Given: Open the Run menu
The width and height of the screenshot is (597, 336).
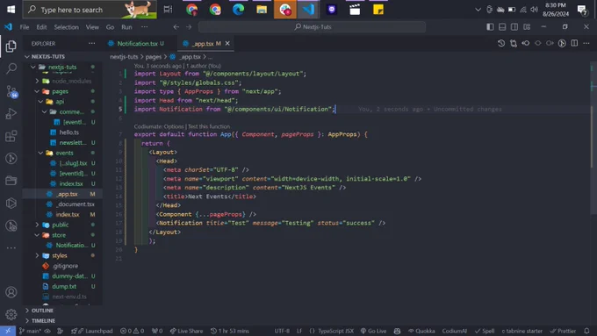Looking at the screenshot, I should [126, 27].
